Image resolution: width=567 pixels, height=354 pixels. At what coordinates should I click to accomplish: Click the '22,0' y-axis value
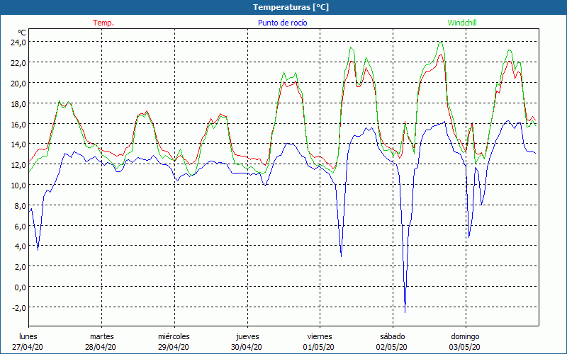click(x=18, y=62)
